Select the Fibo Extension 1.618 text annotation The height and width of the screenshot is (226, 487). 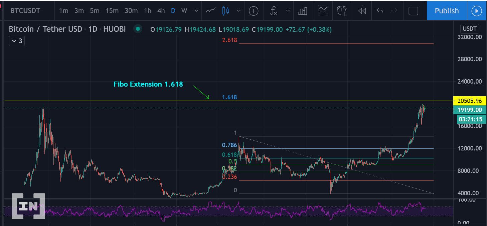pos(148,84)
